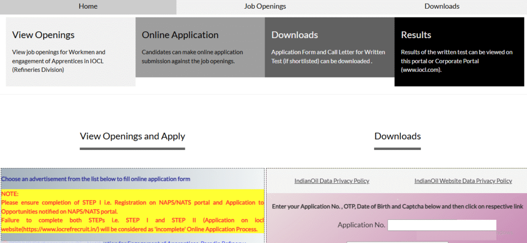
Task: Click the Downloads section heading
Action: click(397, 136)
